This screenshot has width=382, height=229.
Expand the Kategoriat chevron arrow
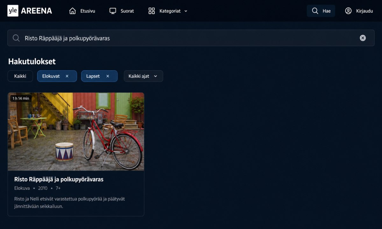click(x=186, y=11)
